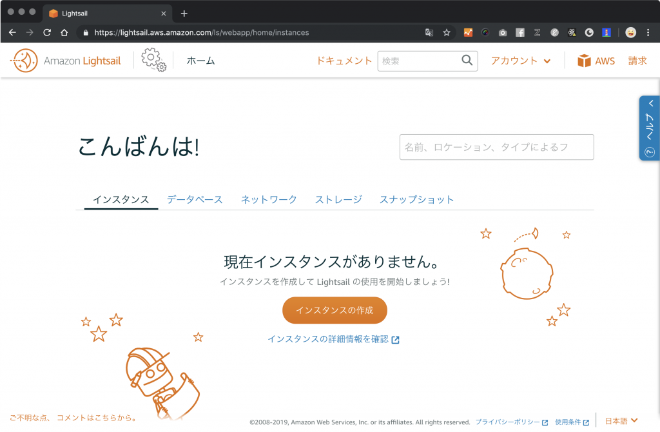
Task: Expand the ヘルプ side panel
Action: [x=650, y=128]
